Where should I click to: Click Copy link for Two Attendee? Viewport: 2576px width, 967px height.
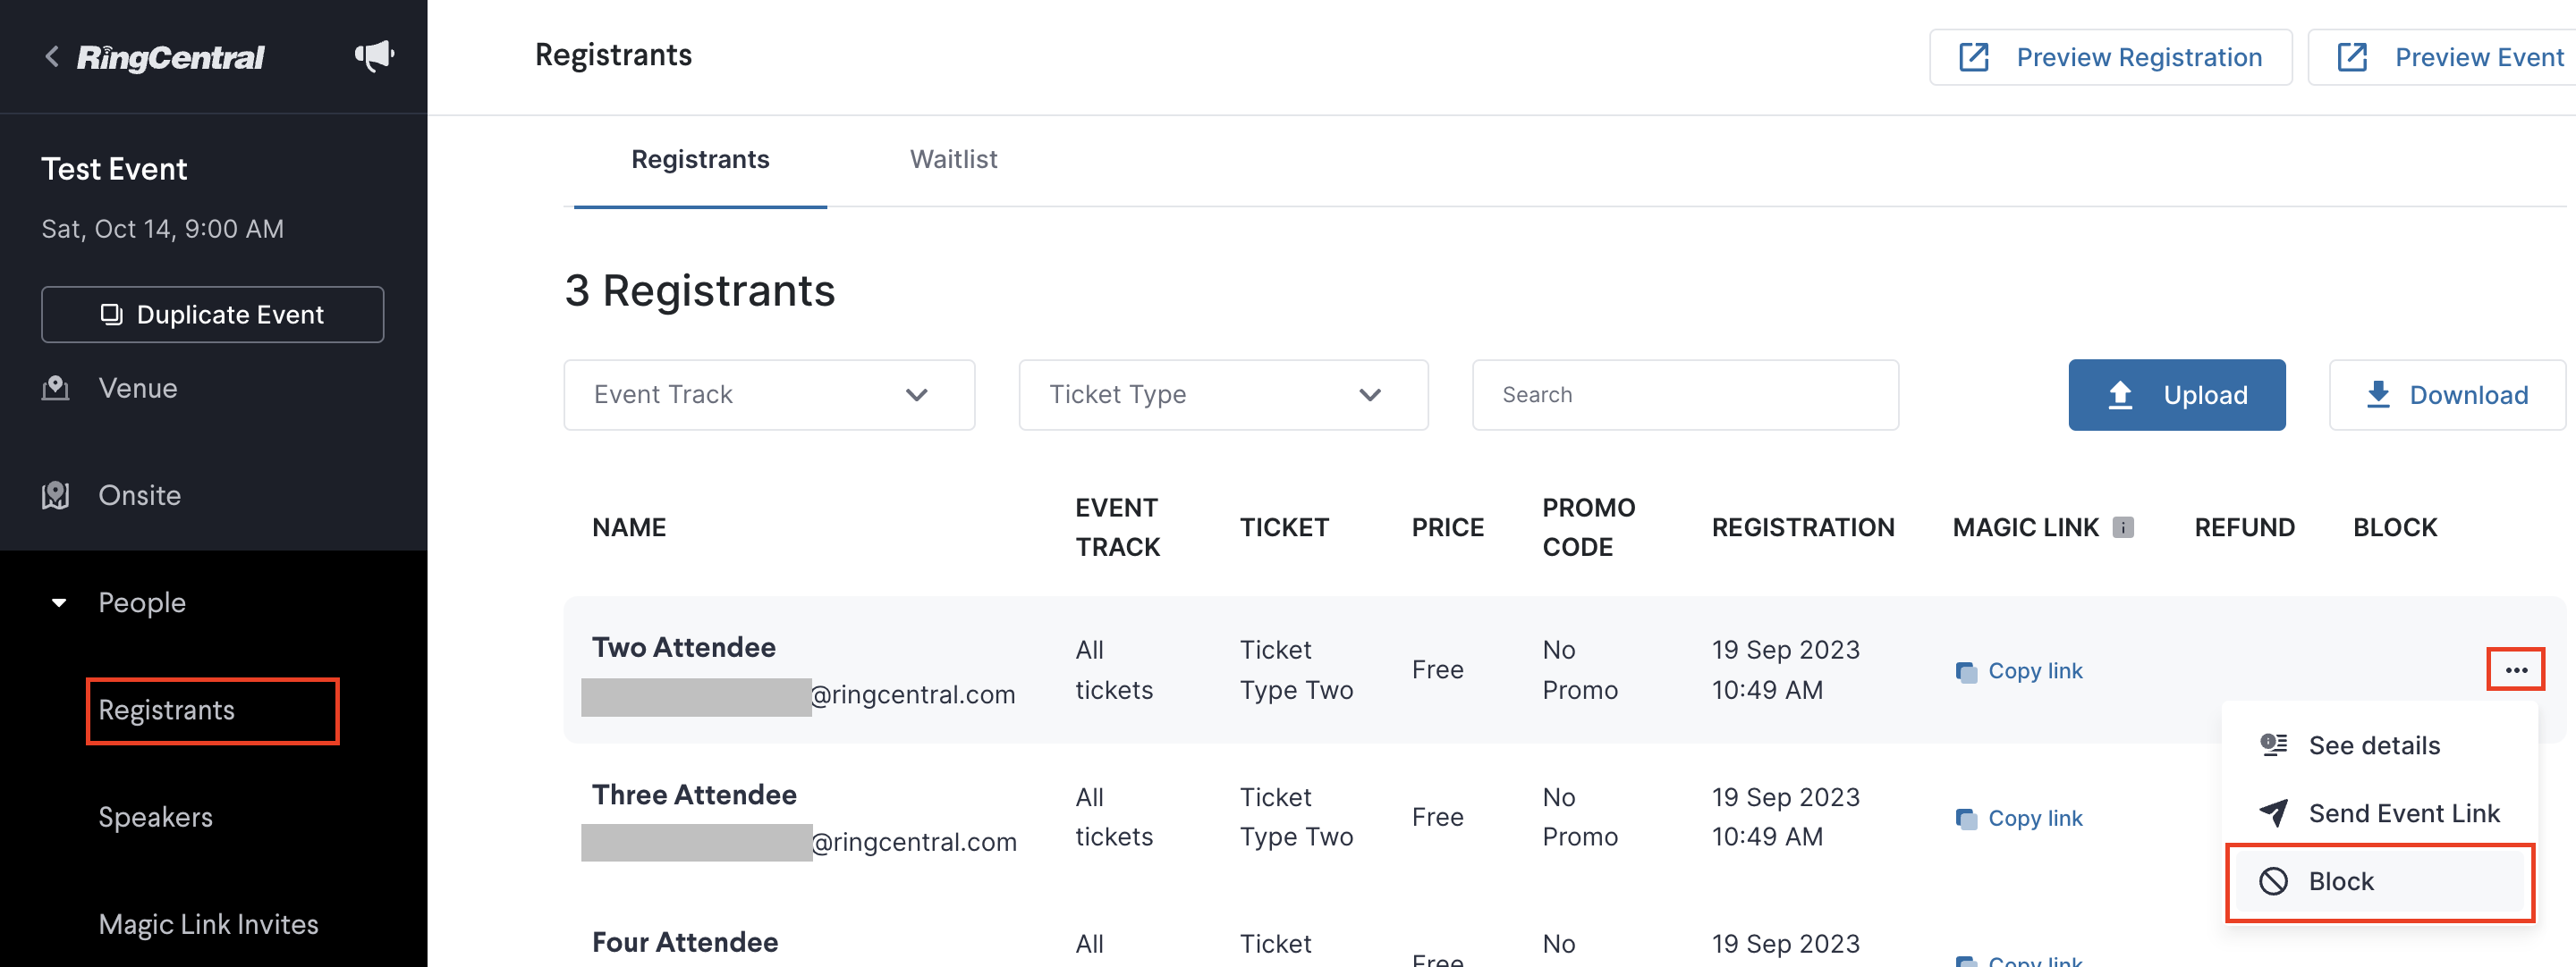pos(2034,671)
